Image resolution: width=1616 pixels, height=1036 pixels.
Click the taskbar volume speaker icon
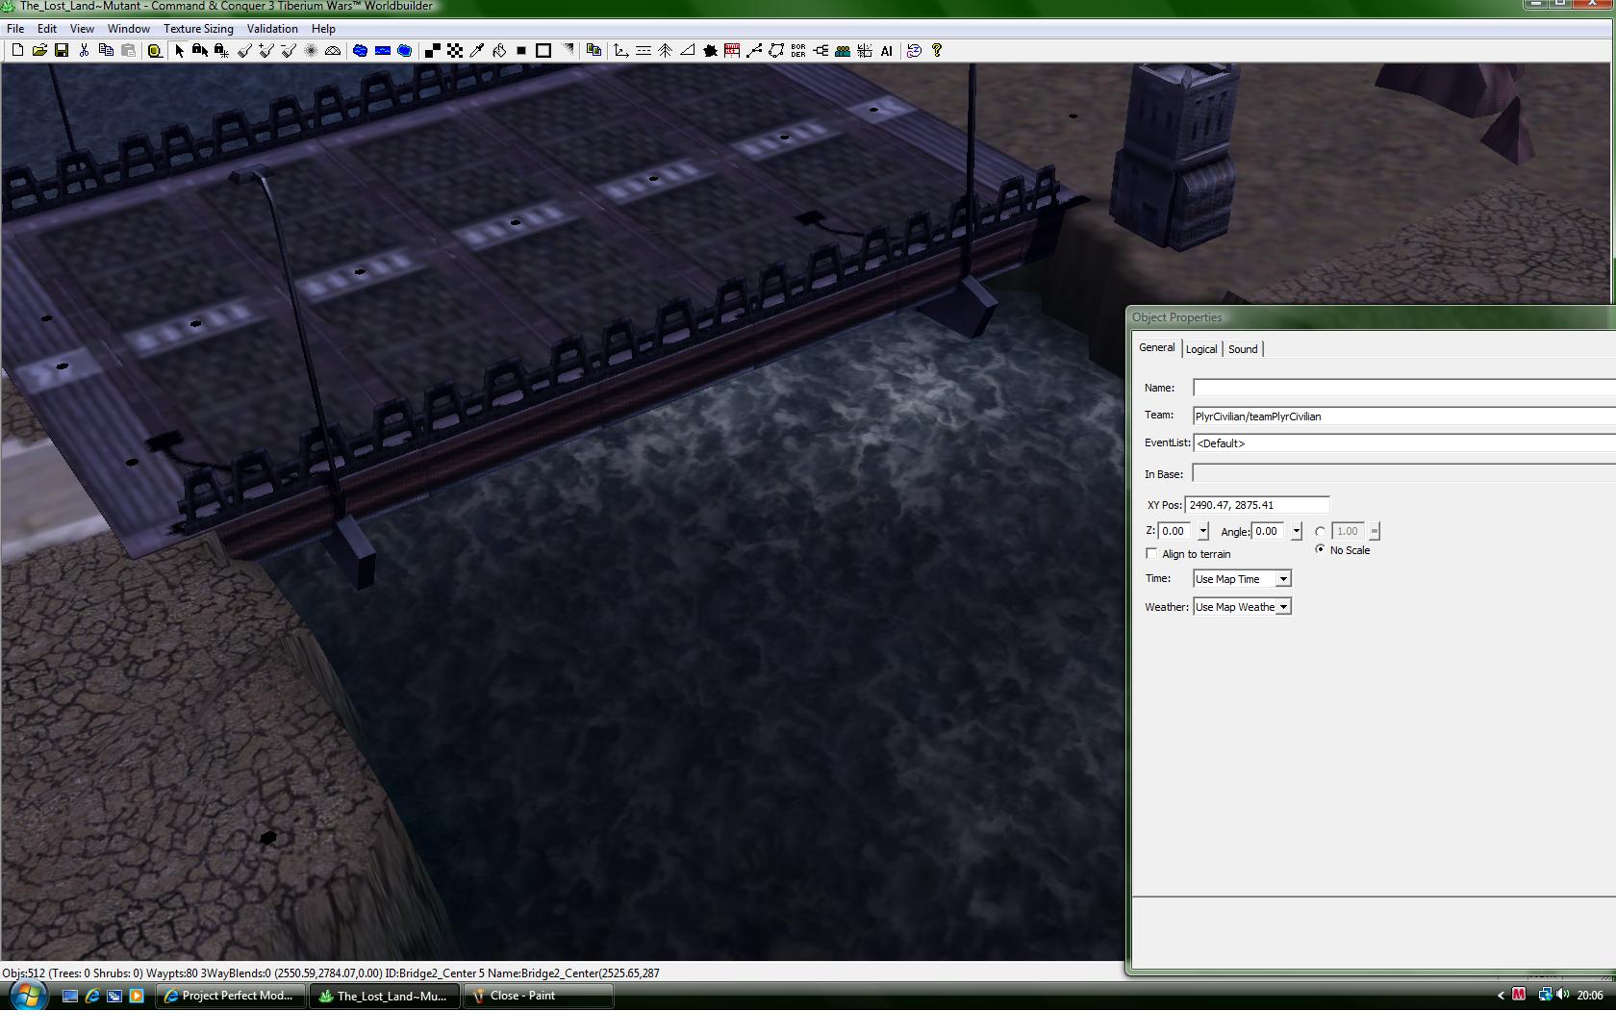click(1562, 995)
